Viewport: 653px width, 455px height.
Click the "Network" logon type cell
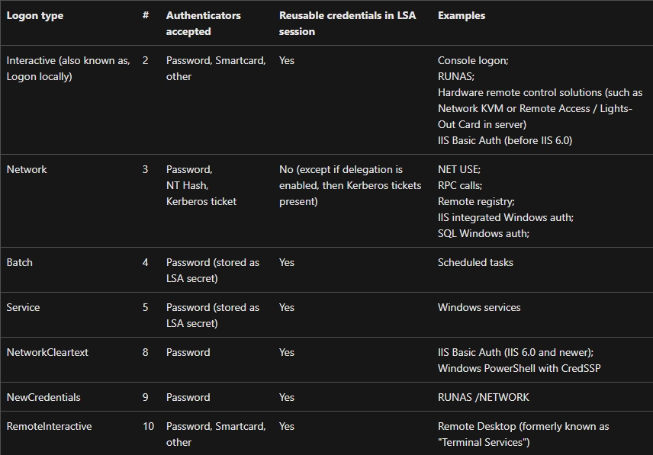(27, 169)
